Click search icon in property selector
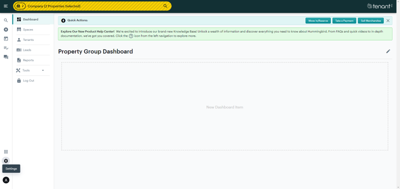The width and height of the screenshot is (400, 189). pos(166,6)
